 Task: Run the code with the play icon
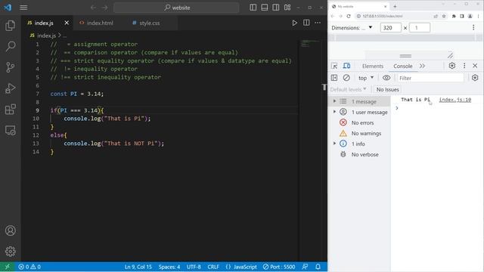click(294, 23)
